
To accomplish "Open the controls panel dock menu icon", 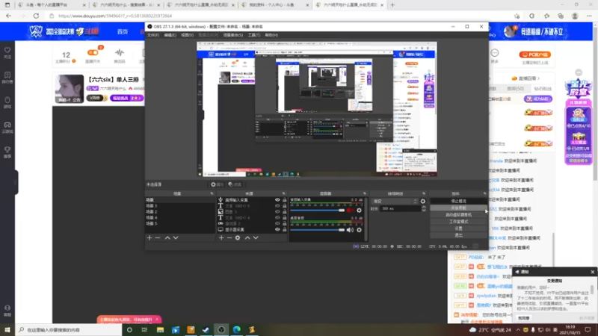I will click(x=484, y=193).
